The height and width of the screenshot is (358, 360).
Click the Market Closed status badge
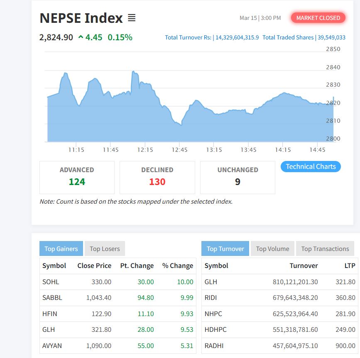(x=318, y=18)
